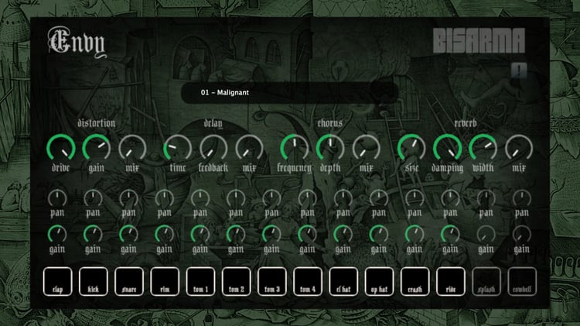
Task: Select the tom 3 gain knob
Action: pos(272,235)
